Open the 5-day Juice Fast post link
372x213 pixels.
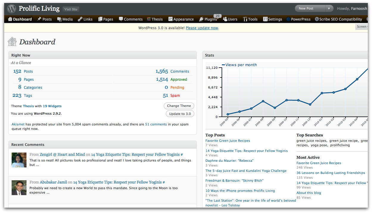point(246,171)
